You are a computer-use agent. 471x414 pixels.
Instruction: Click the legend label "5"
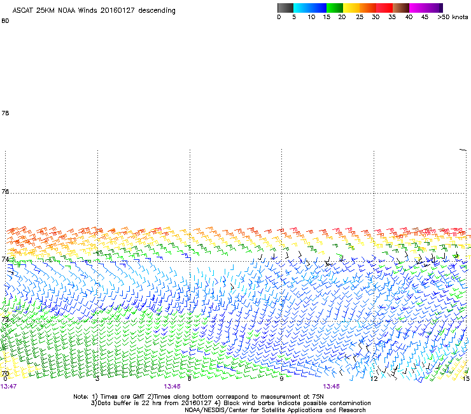point(294,17)
